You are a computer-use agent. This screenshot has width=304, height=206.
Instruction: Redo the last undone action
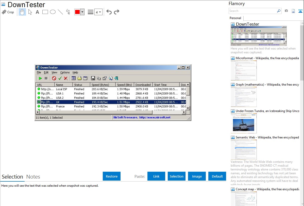pos(116,12)
